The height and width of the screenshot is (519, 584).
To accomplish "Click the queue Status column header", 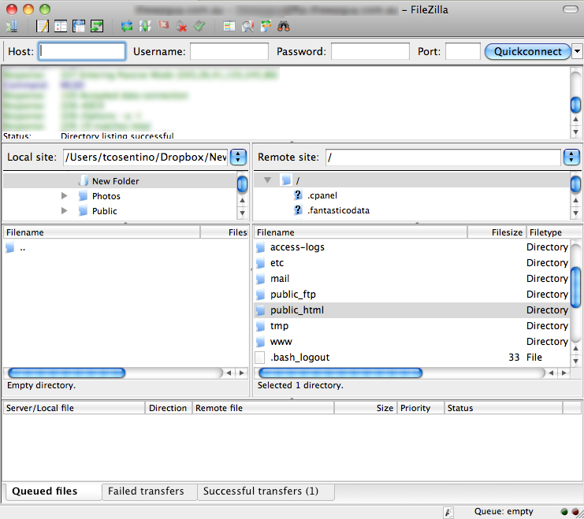I will click(x=503, y=408).
